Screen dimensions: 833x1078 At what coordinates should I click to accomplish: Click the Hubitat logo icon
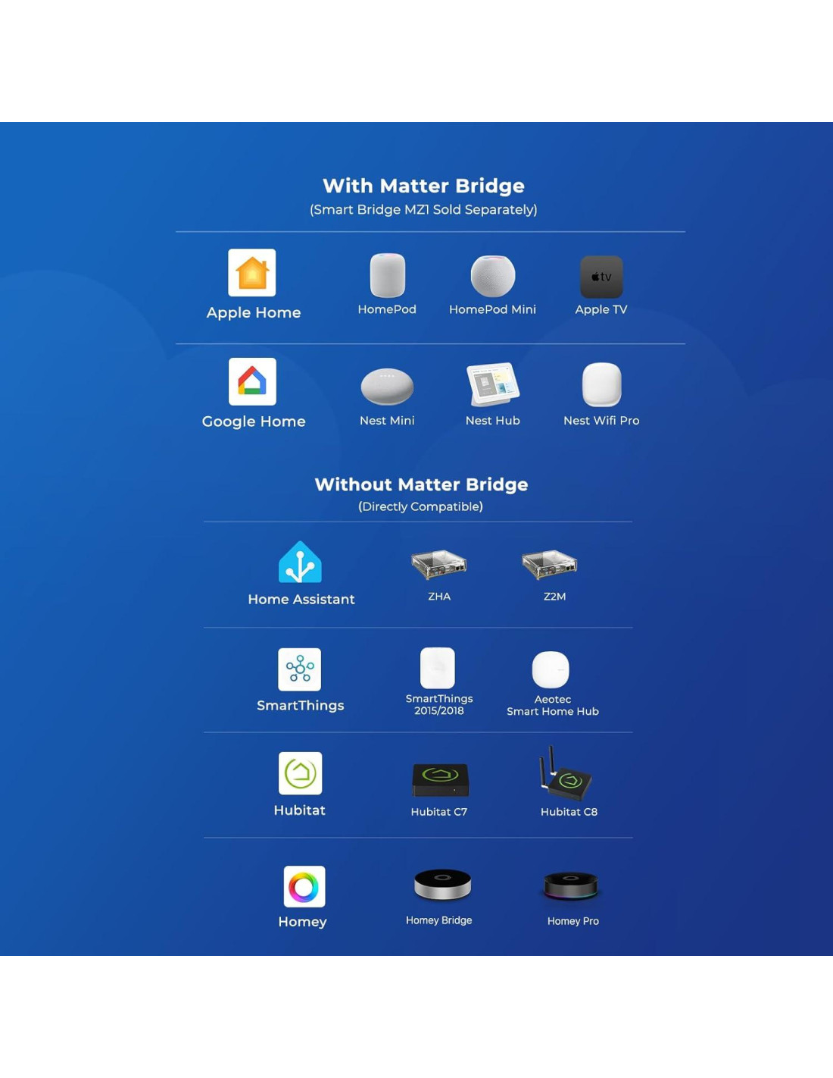tap(300, 773)
